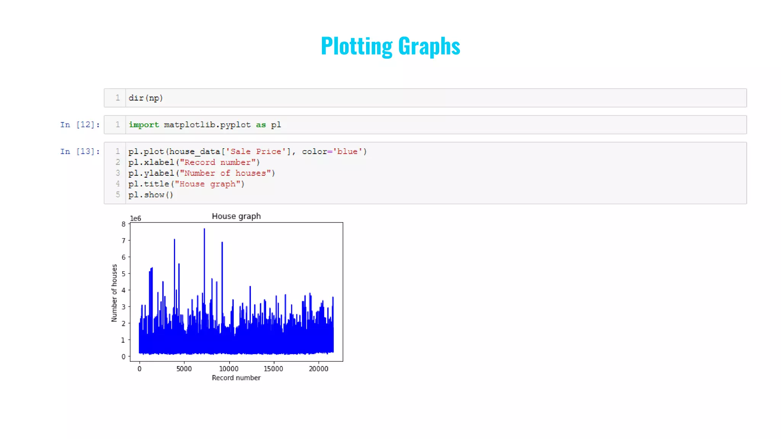Click line number 5 in cell 13

pos(118,195)
